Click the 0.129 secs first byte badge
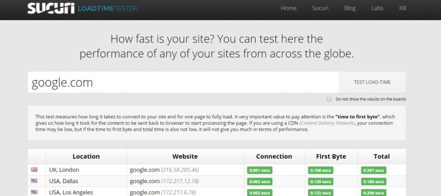The height and width of the screenshot is (196, 441). click(x=320, y=181)
